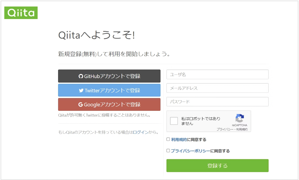Check the 利用規約に同意する checkbox
This screenshot has height=180, width=299.
pyautogui.click(x=168, y=139)
